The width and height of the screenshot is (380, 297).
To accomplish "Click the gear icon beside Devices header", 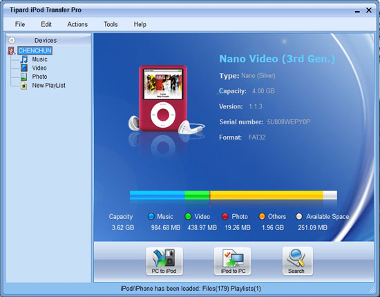I will 12,40.
